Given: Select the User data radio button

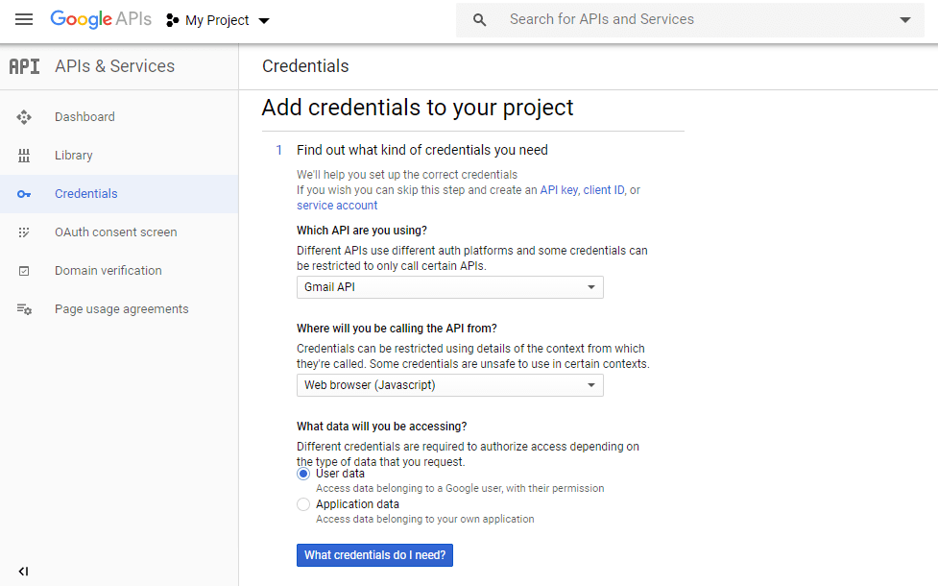Looking at the screenshot, I should tap(303, 474).
